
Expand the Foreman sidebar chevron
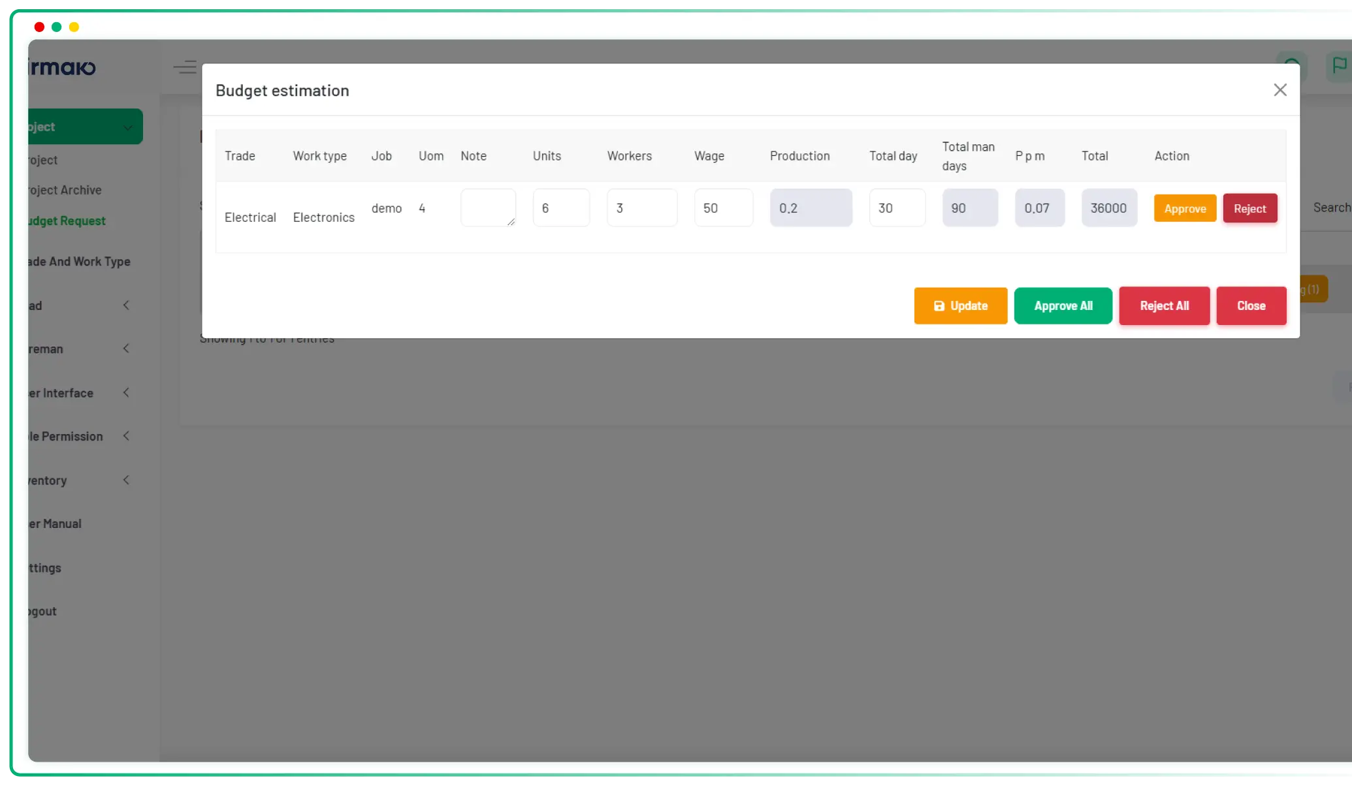pyautogui.click(x=126, y=349)
